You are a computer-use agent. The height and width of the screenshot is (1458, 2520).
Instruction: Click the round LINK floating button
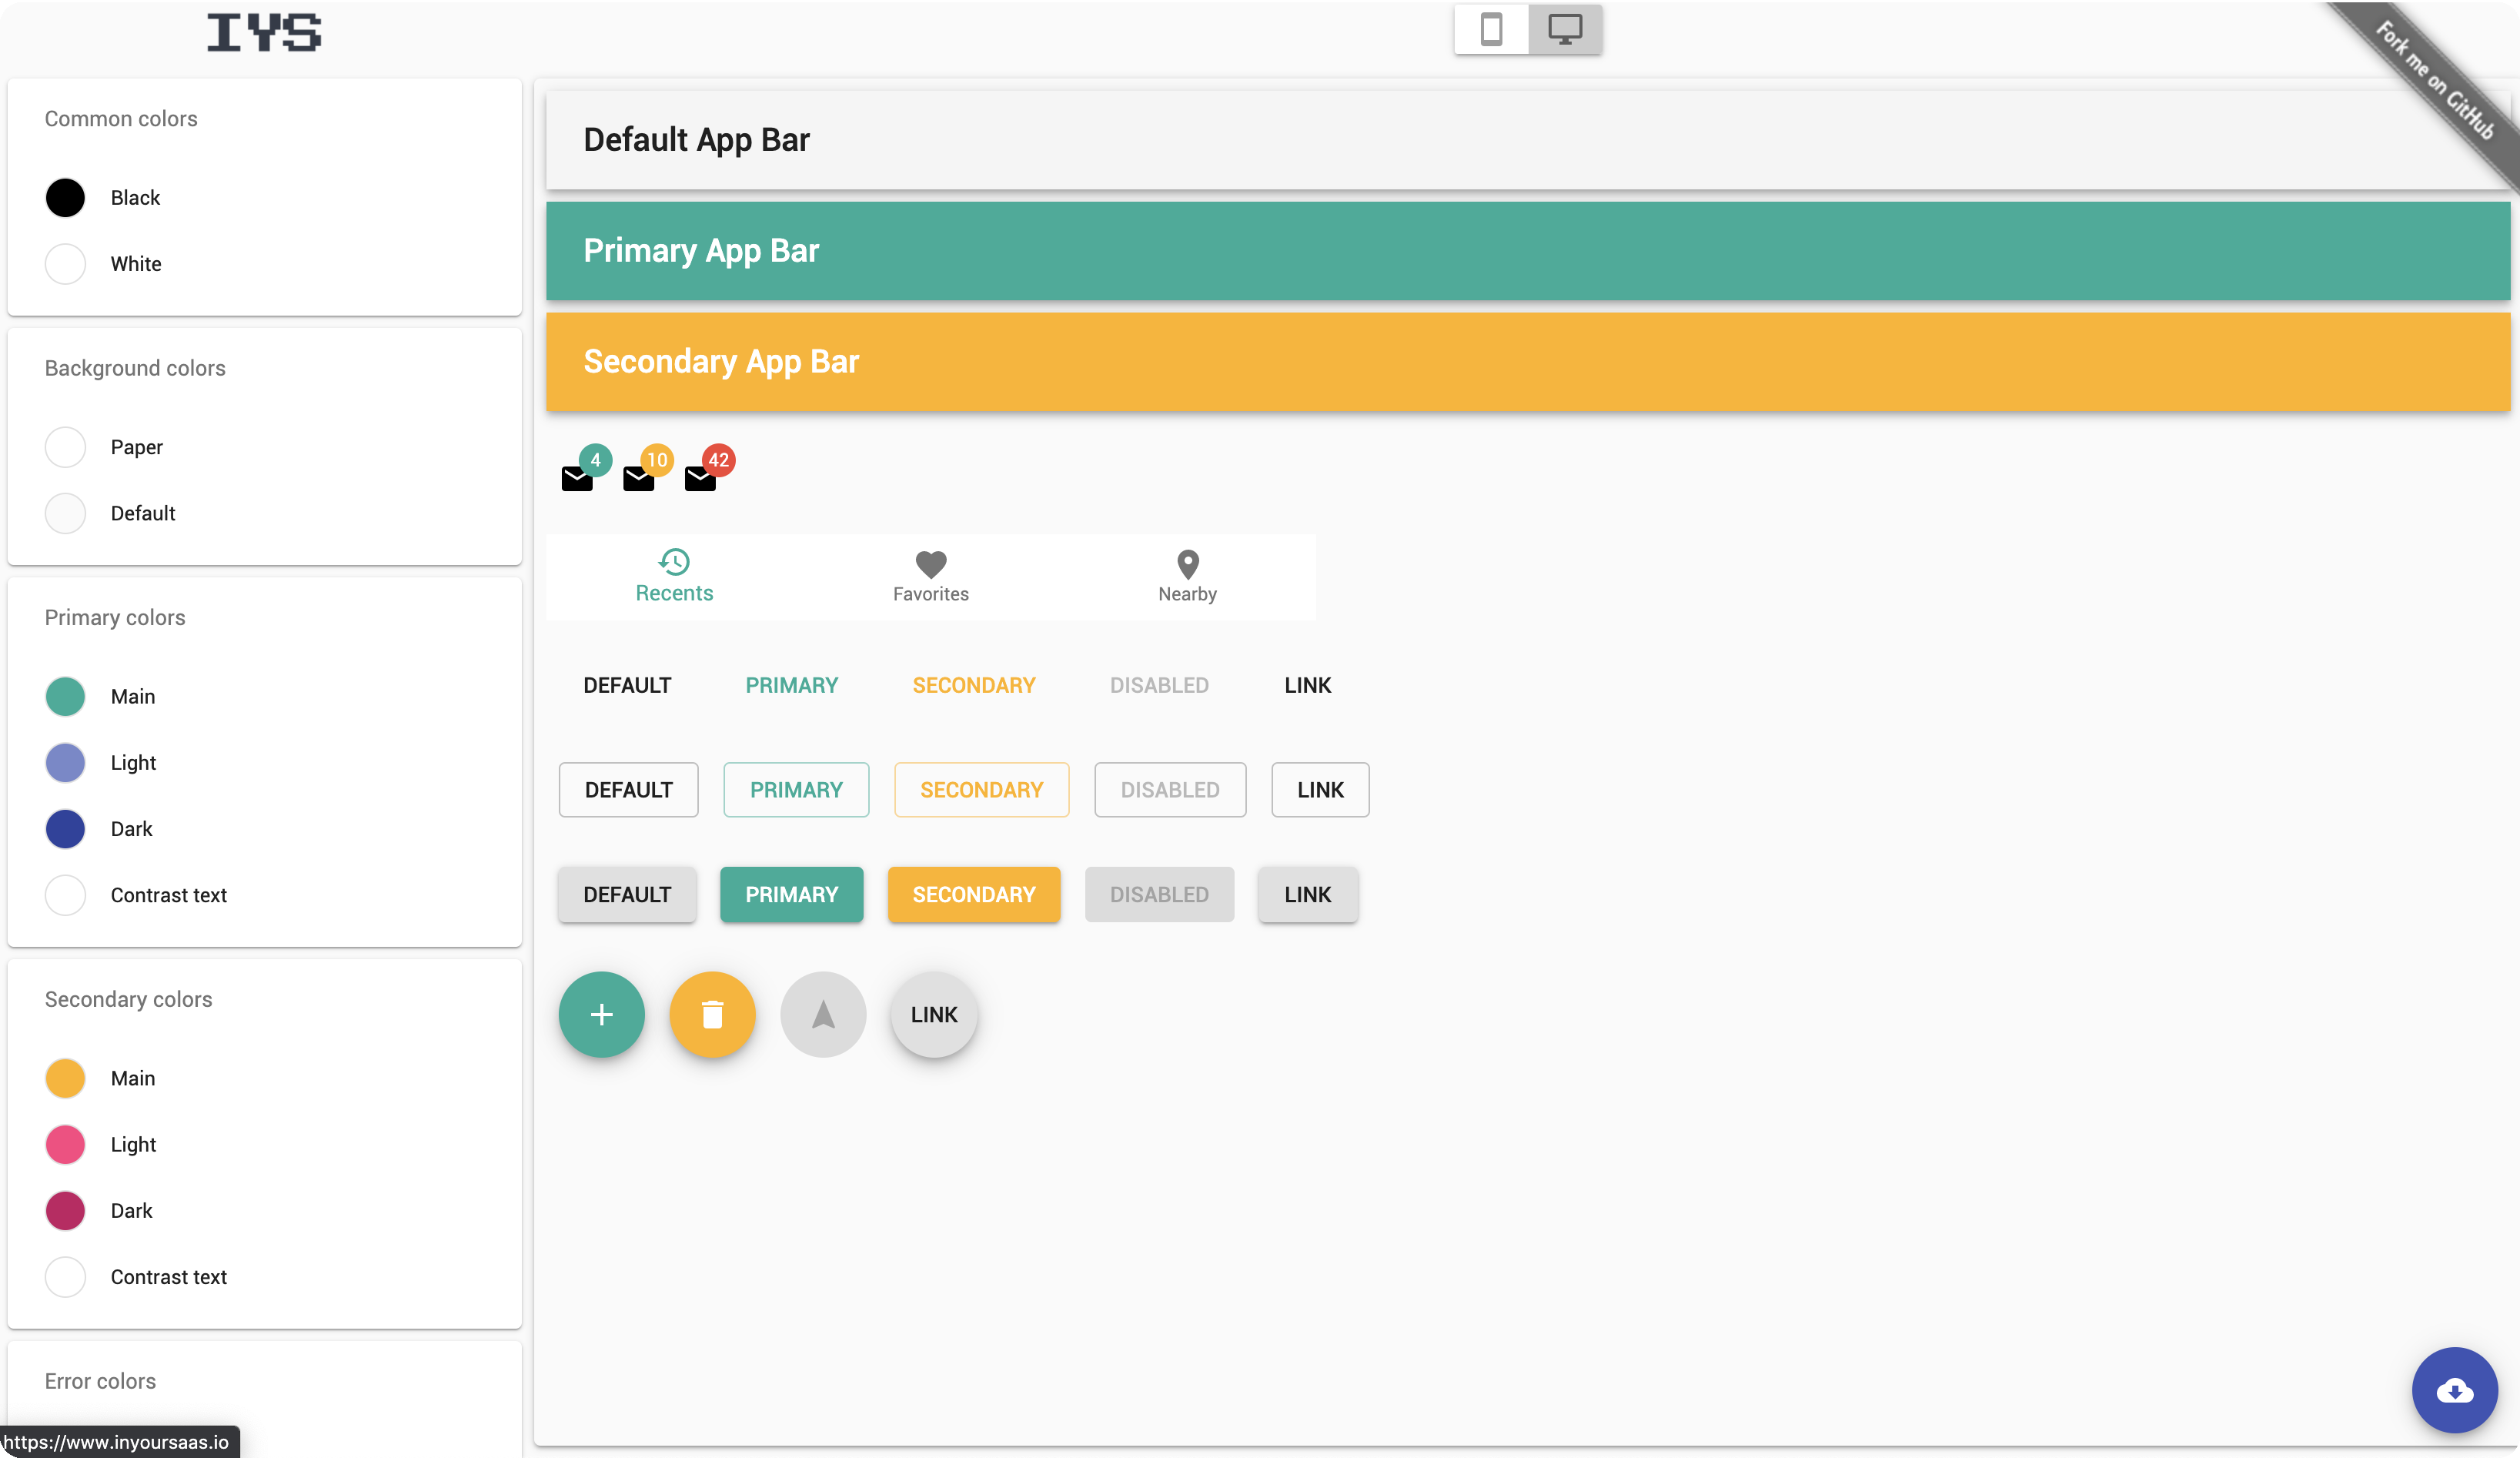click(x=934, y=1014)
